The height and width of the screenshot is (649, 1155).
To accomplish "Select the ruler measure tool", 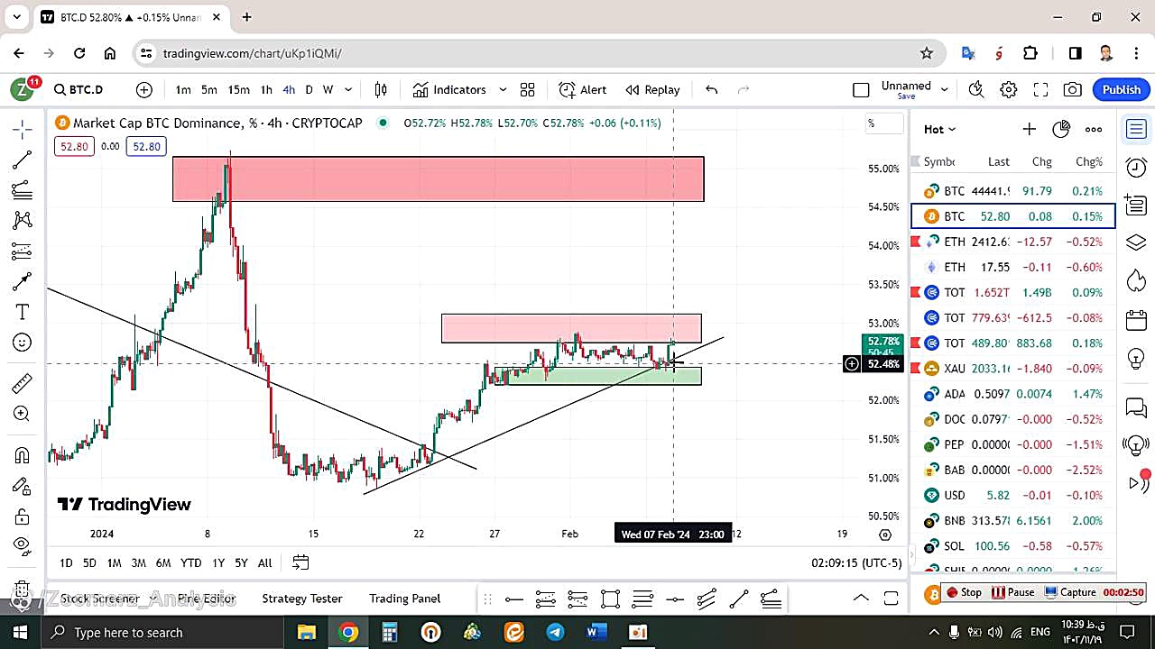I will pyautogui.click(x=23, y=384).
